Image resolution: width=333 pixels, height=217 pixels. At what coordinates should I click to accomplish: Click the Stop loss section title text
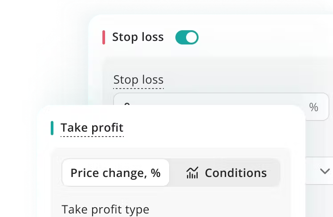point(138,37)
